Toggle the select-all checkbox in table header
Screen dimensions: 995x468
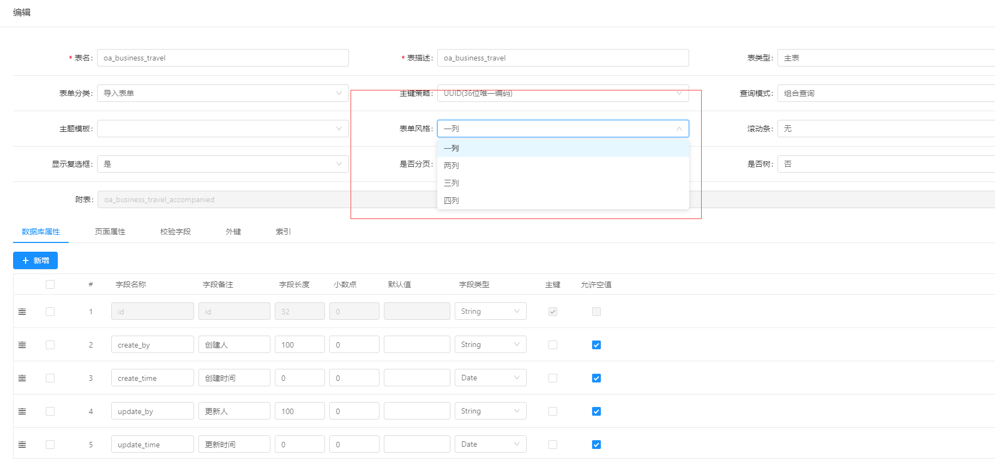coord(50,284)
